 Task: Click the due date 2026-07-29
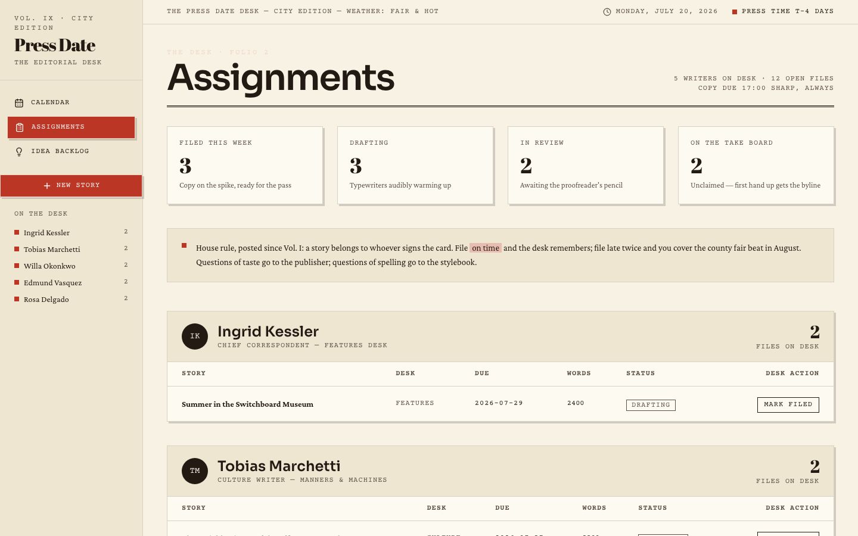[x=499, y=403]
